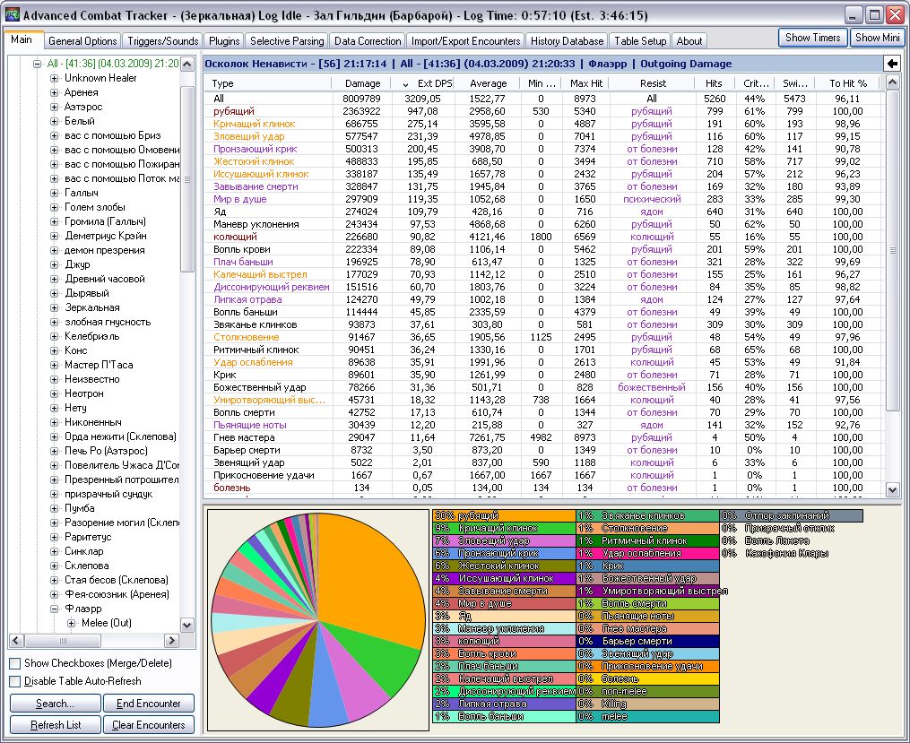Expand the Аренея tree node
This screenshot has width=910, height=743.
(54, 93)
